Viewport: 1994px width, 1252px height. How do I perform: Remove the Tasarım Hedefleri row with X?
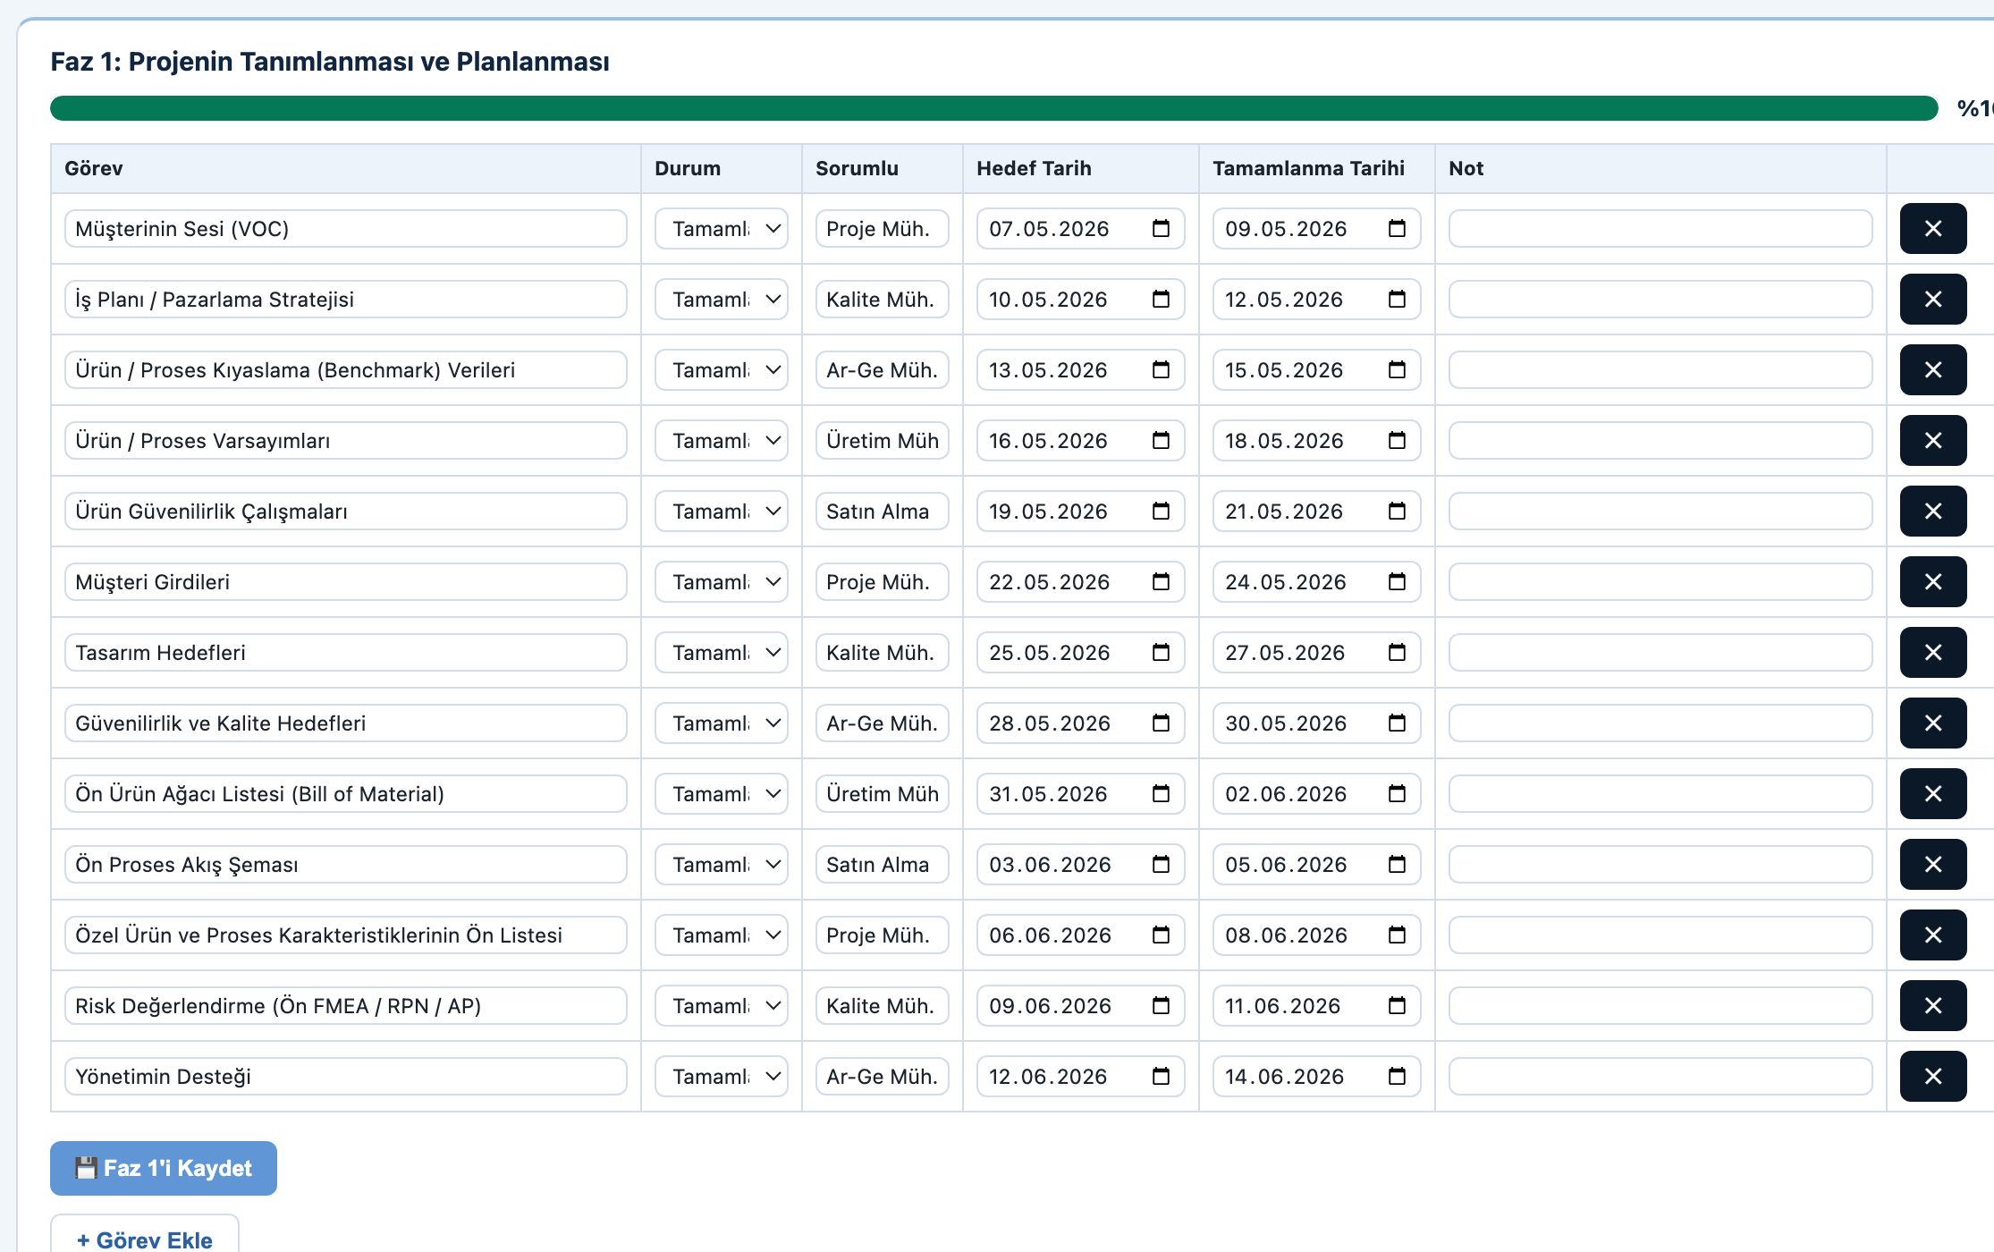pos(1932,653)
